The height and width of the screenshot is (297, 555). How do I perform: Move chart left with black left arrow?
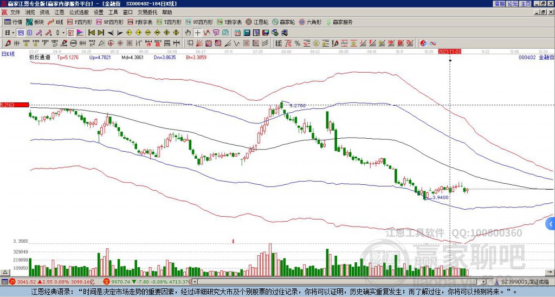111,33
